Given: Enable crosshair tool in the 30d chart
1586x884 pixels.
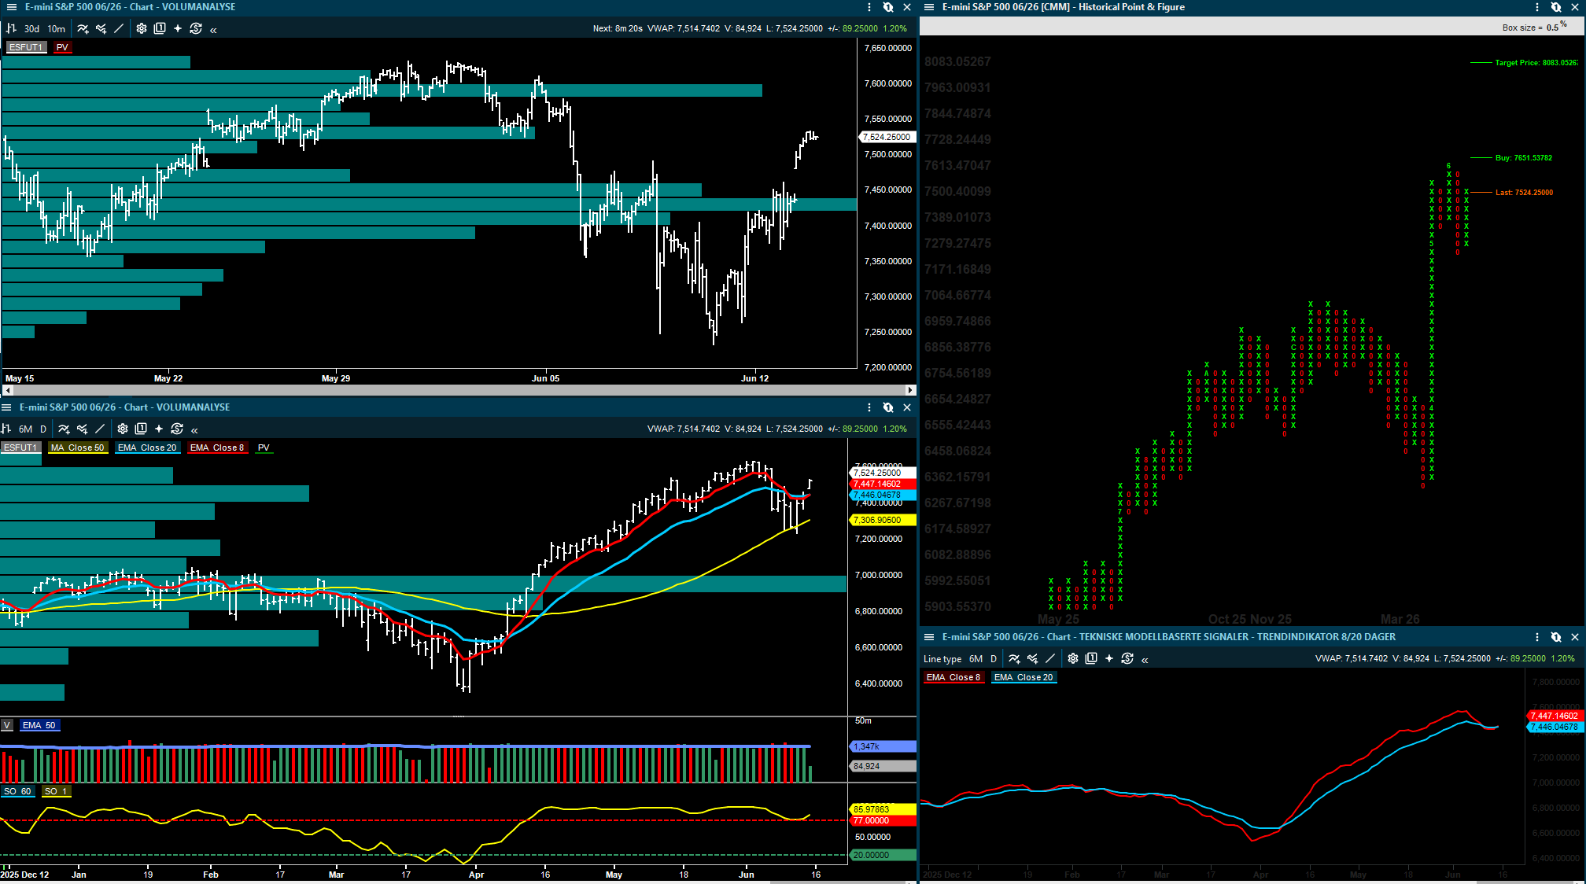Looking at the screenshot, I should pyautogui.click(x=178, y=28).
